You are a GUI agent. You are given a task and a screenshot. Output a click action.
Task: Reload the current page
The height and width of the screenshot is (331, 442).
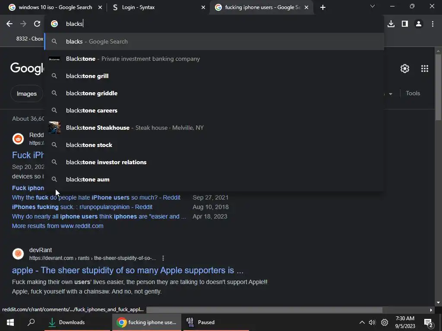coord(37,24)
